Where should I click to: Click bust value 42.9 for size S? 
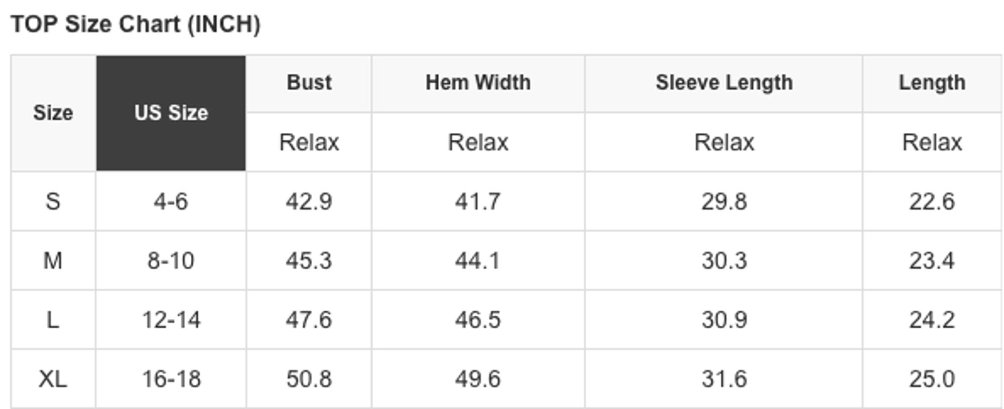pos(309,201)
